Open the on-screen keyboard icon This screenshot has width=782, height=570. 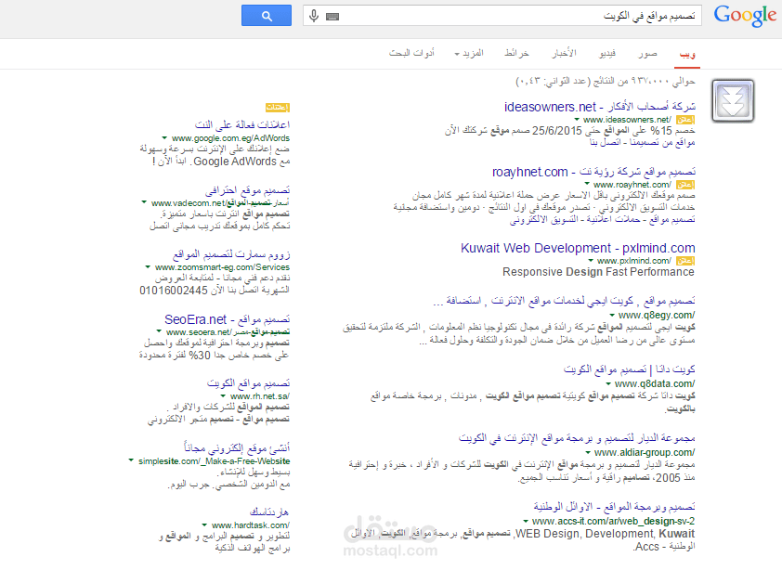coord(332,17)
